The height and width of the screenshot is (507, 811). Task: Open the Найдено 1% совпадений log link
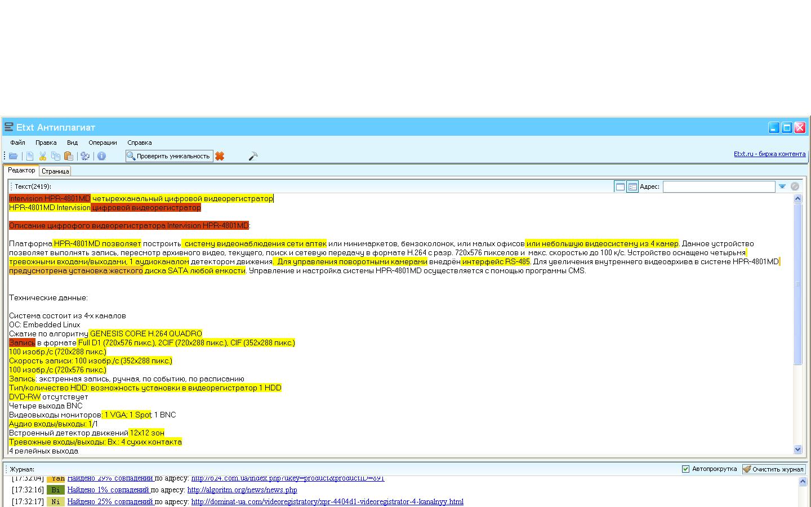pyautogui.click(x=108, y=490)
